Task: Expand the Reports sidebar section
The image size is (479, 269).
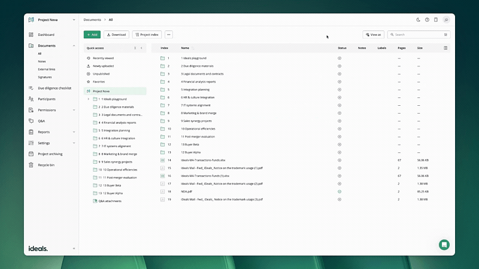Action: click(x=74, y=132)
